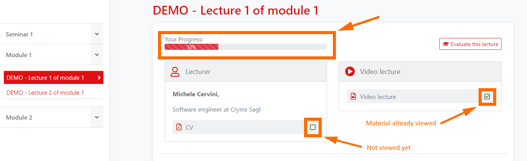Click the red Video lecture play icon
The height and width of the screenshot is (161, 527).
click(350, 72)
